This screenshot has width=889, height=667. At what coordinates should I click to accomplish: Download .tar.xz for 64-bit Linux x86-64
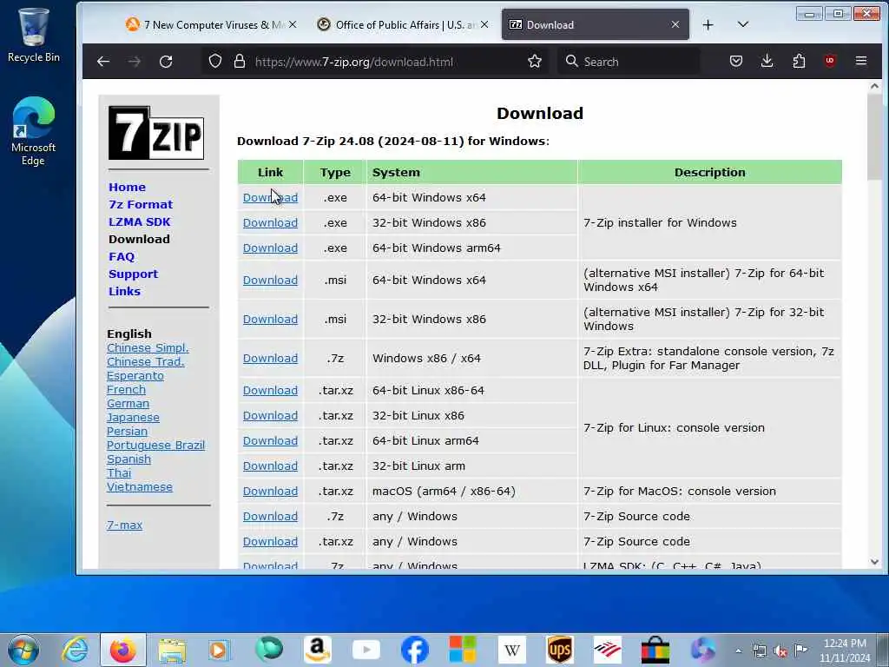270,390
